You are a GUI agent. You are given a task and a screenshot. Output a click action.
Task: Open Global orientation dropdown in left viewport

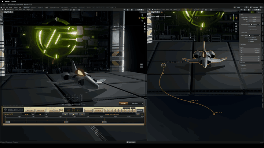click(66, 10)
